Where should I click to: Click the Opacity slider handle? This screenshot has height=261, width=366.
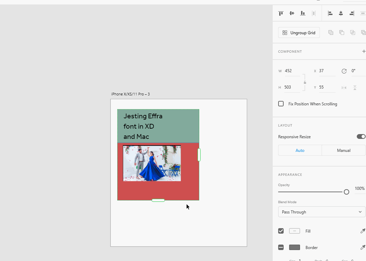point(347,192)
